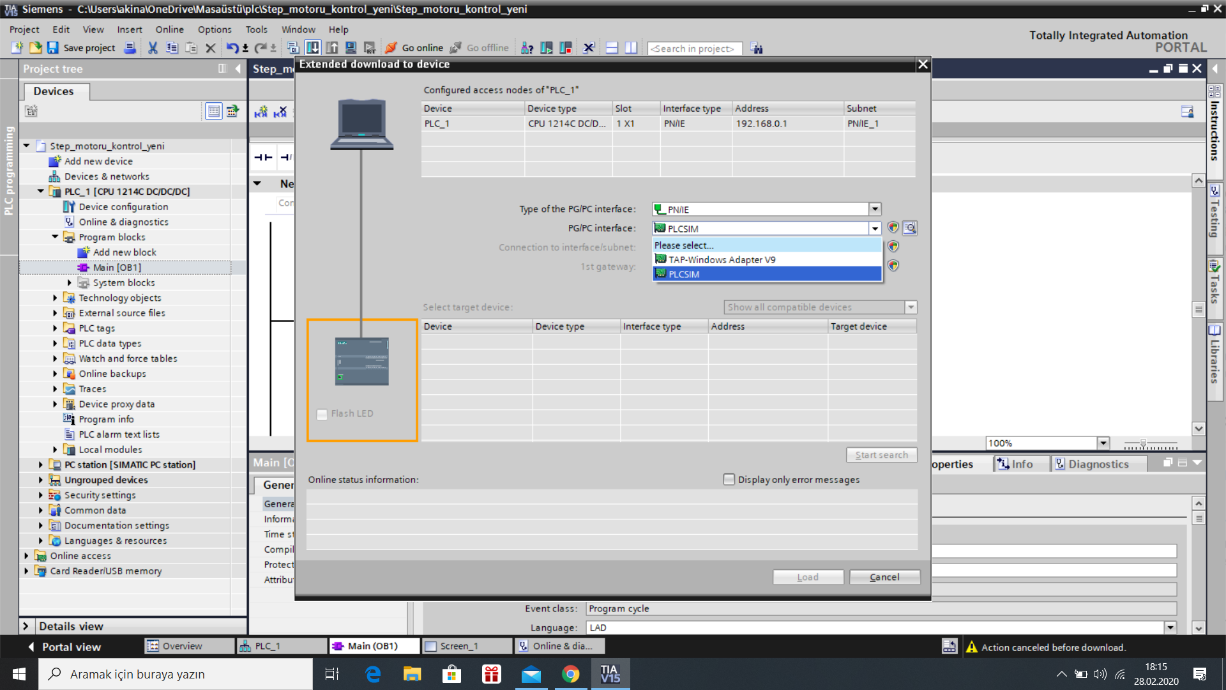Click the Cut scissors icon

click(x=153, y=48)
